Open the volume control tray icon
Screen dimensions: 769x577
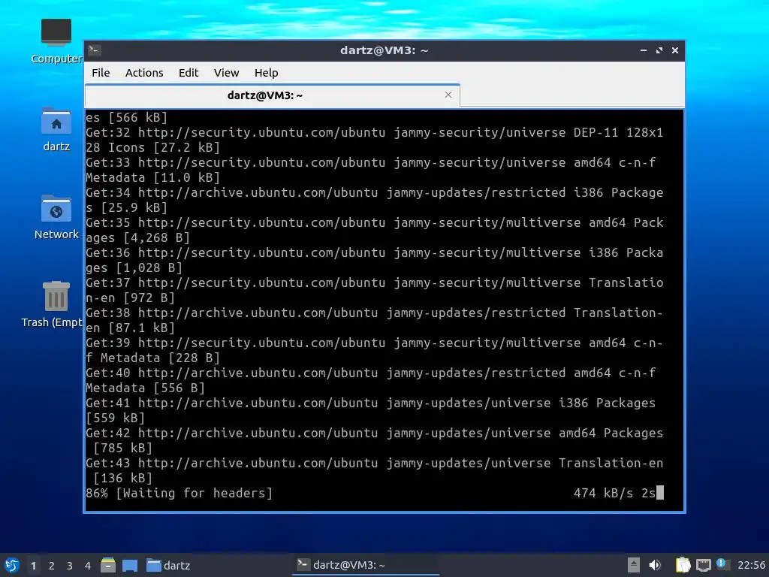pyautogui.click(x=655, y=565)
